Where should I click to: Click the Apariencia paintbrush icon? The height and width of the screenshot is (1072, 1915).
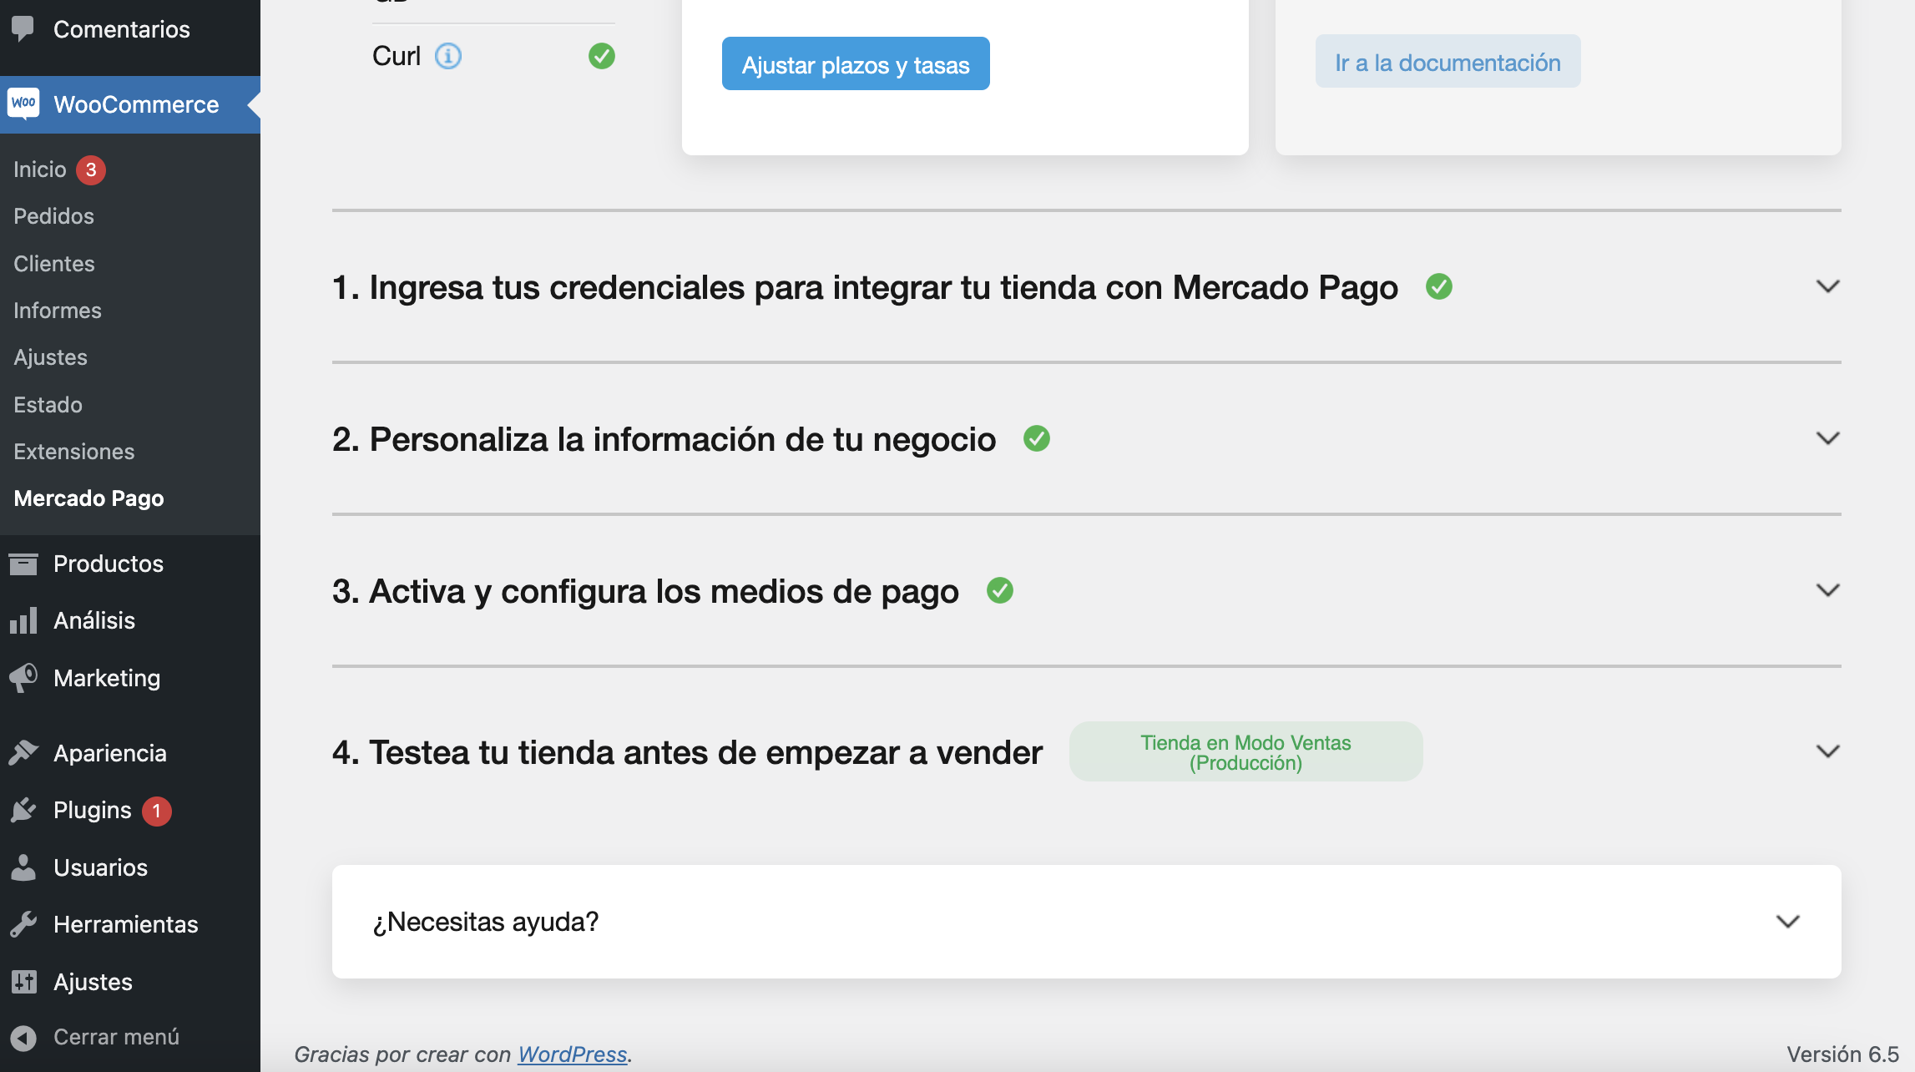23,753
